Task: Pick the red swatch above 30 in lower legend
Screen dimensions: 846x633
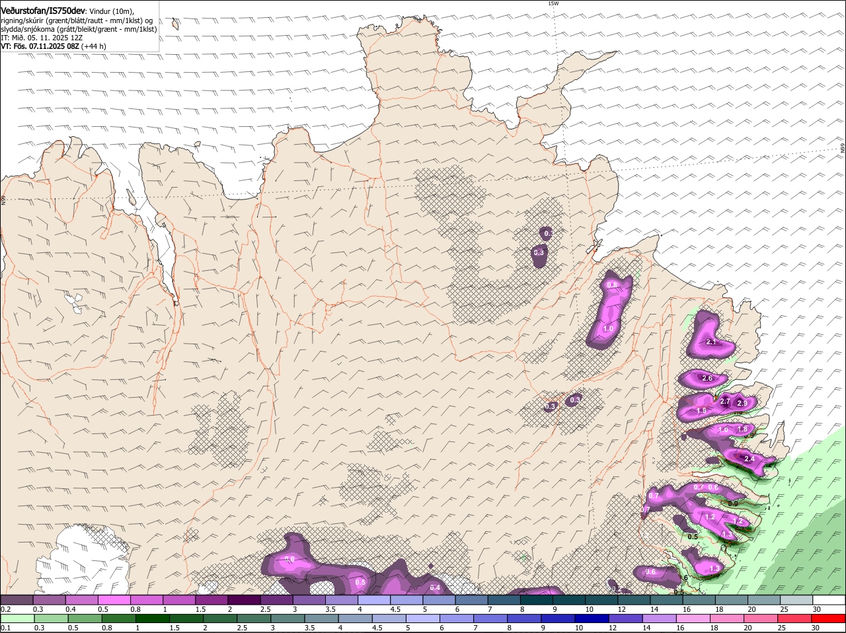Action: pos(829,618)
